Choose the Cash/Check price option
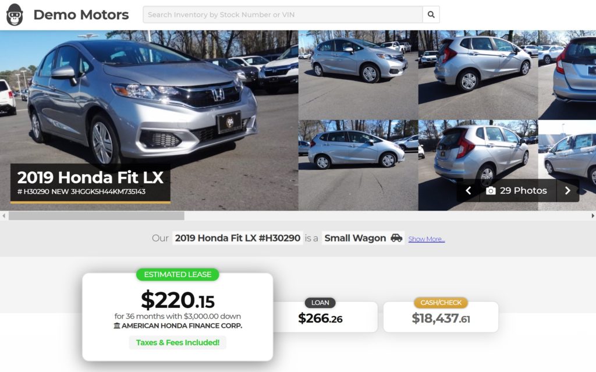Screen dimensions: 596x372 441,317
